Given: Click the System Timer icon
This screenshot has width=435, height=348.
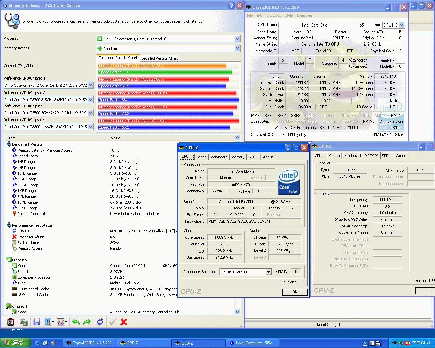Looking at the screenshot, I should (x=14, y=243).
